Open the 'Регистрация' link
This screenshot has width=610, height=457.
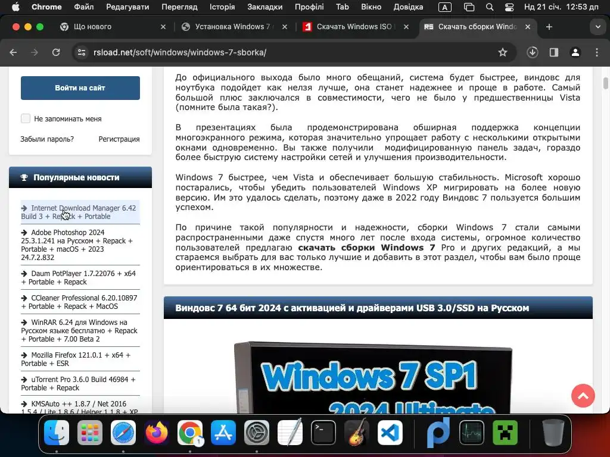(119, 139)
